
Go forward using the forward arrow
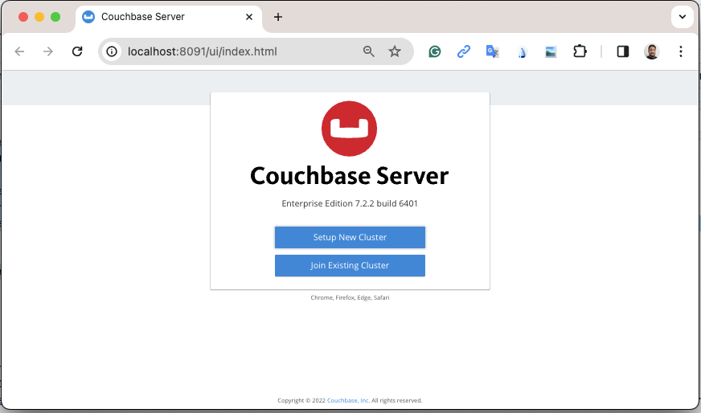click(48, 51)
